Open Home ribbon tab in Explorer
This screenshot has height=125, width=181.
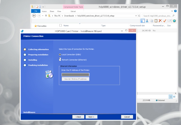[x=44, y=11]
